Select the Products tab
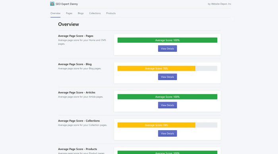Viewport: 278px width, 154px height. (x=111, y=13)
